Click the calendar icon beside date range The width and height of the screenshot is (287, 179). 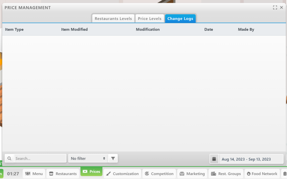coord(214,159)
